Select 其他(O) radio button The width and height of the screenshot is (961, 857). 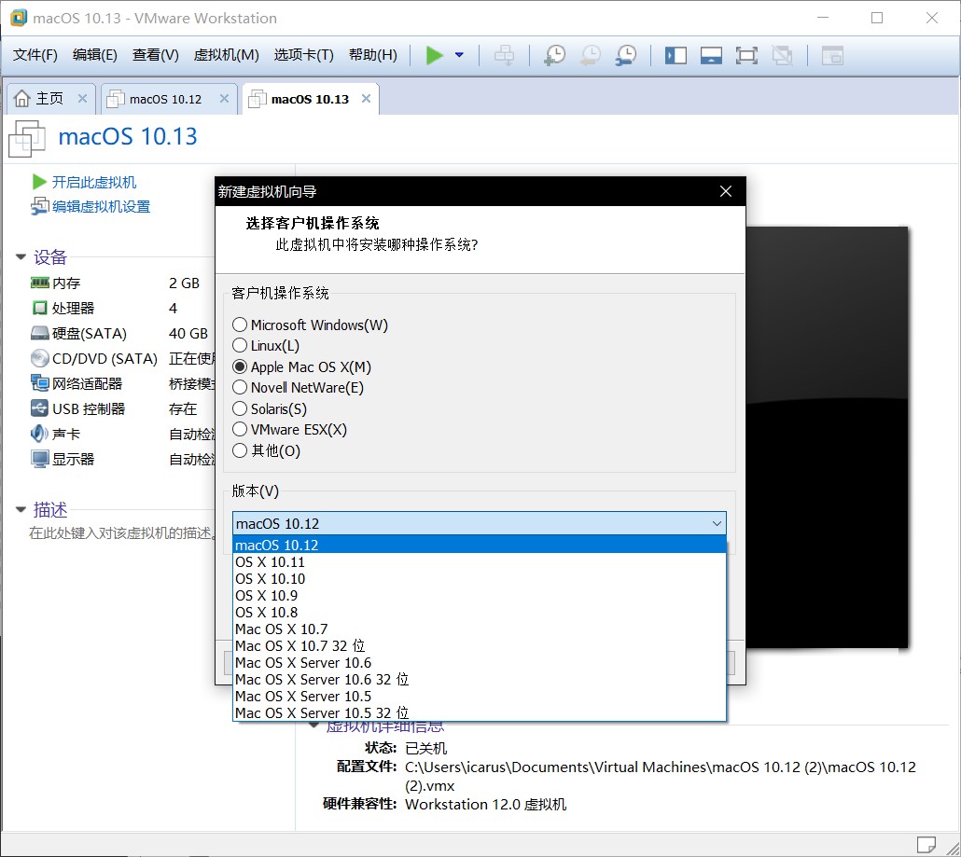[240, 450]
